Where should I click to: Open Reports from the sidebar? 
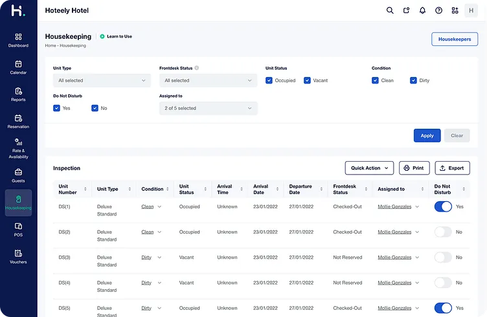(x=18, y=94)
